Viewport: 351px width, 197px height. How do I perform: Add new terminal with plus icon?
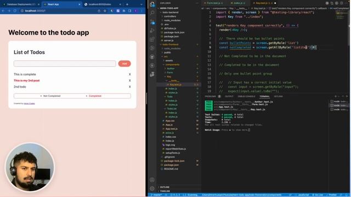point(336,96)
